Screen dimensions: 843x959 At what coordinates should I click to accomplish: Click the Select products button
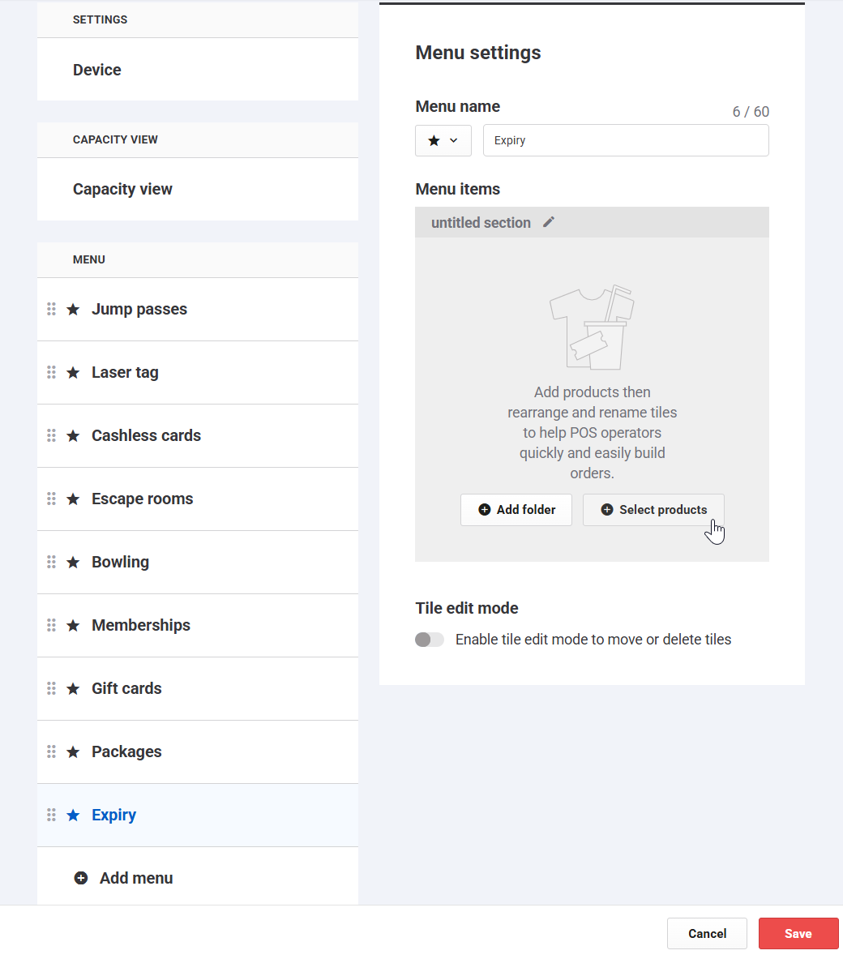(653, 510)
